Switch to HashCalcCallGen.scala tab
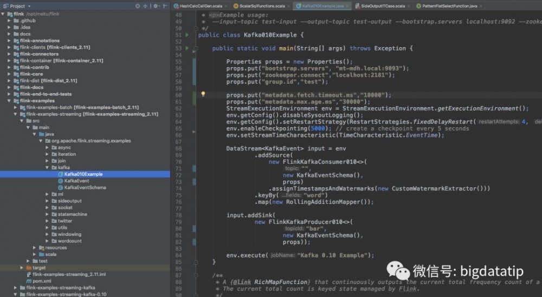The width and height of the screenshot is (542, 297). [x=201, y=6]
